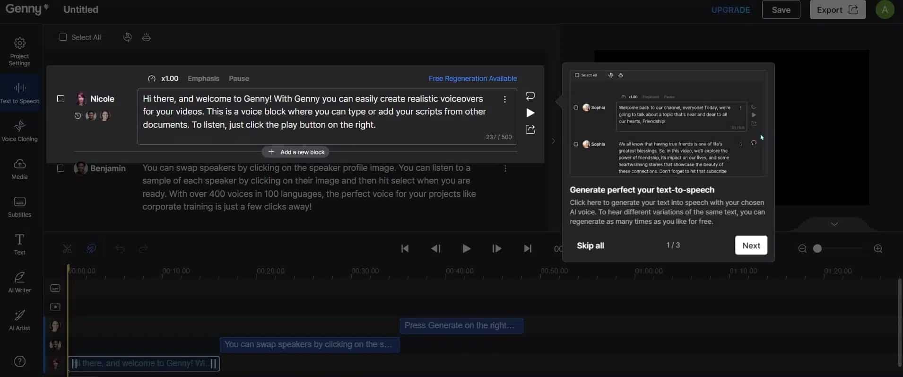Collapse the preview panel with the chevron
Screen dimensions: 903x377
tap(553, 141)
